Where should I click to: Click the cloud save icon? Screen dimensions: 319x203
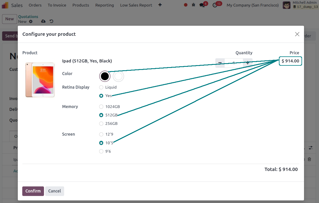[43, 21]
